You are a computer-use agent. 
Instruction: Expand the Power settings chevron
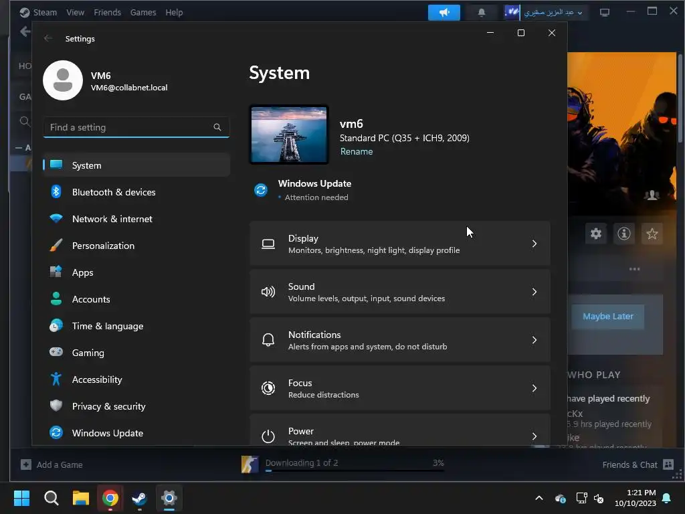click(x=534, y=436)
